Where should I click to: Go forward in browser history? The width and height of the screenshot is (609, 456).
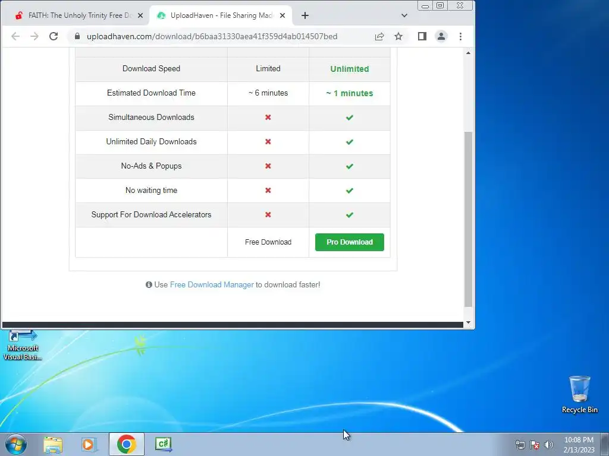click(34, 36)
